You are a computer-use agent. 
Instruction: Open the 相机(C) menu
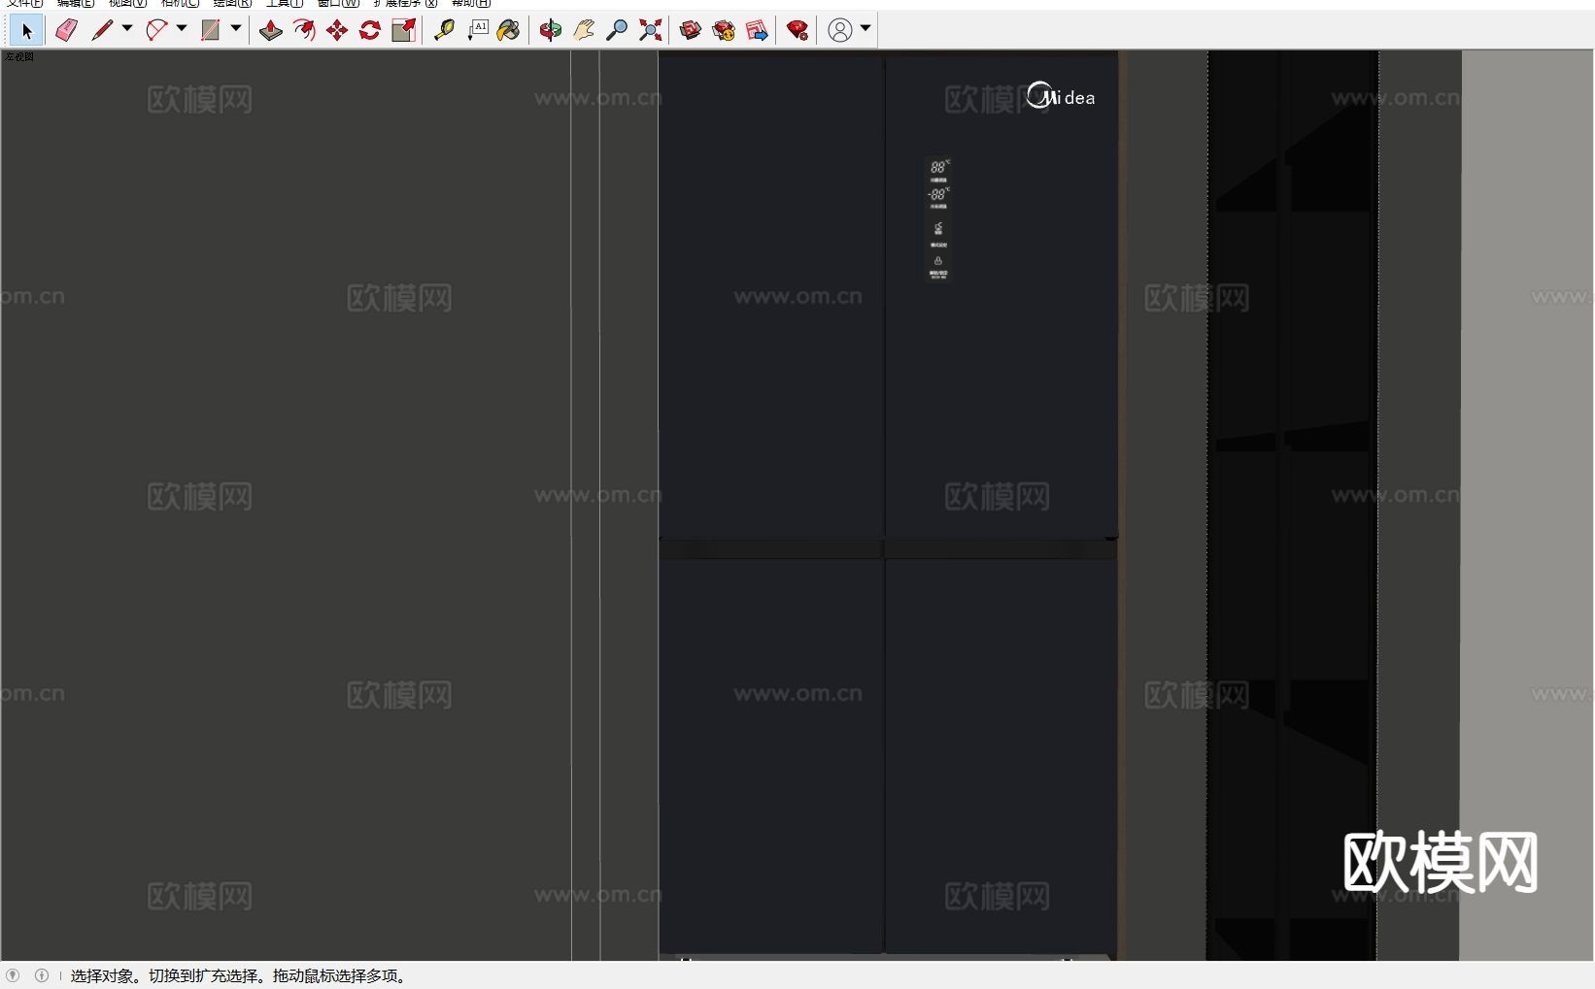(x=180, y=3)
